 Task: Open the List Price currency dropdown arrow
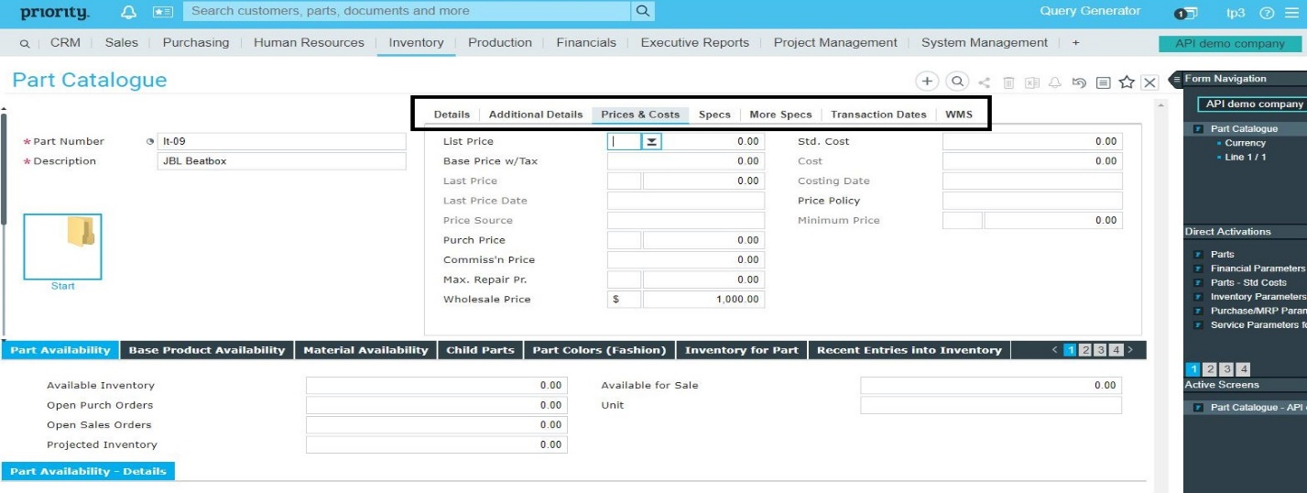651,141
